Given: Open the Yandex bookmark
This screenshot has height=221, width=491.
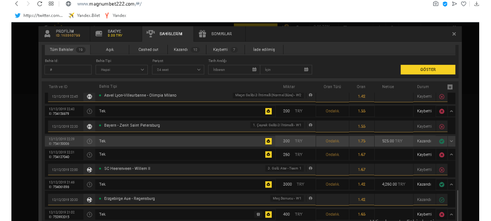Looking at the screenshot, I should tap(115, 15).
